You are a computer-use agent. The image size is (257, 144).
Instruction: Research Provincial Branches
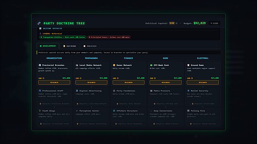point(54,83)
